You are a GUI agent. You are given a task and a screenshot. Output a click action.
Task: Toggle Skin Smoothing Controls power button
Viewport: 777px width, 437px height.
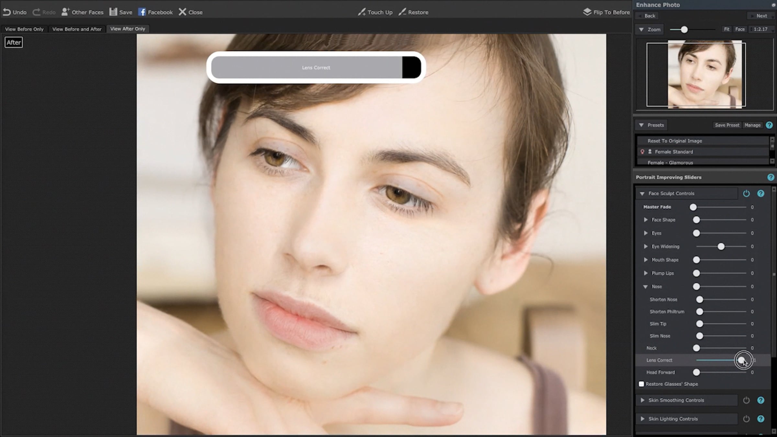(746, 400)
